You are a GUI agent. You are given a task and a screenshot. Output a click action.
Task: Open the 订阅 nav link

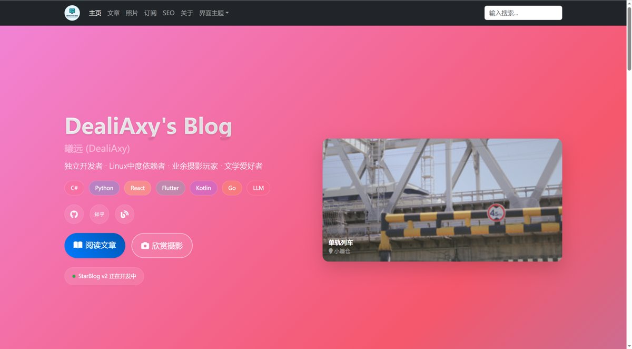coord(150,13)
